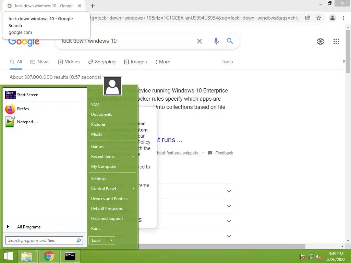Expand the Recent Items submenu
The image size is (351, 263).
(x=133, y=156)
